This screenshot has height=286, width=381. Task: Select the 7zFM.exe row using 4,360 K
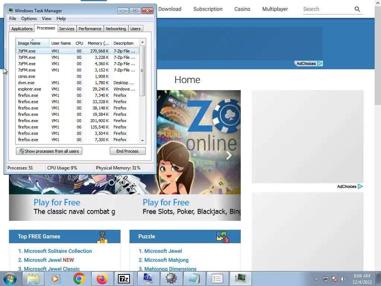(x=77, y=64)
